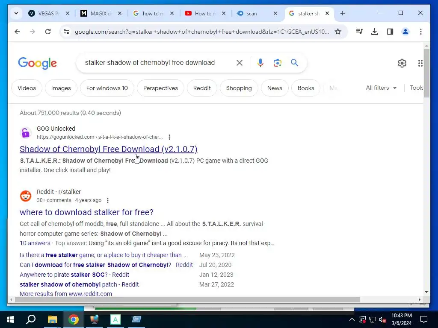Filter results by Books
This screenshot has width=438, height=328.
[x=305, y=88]
